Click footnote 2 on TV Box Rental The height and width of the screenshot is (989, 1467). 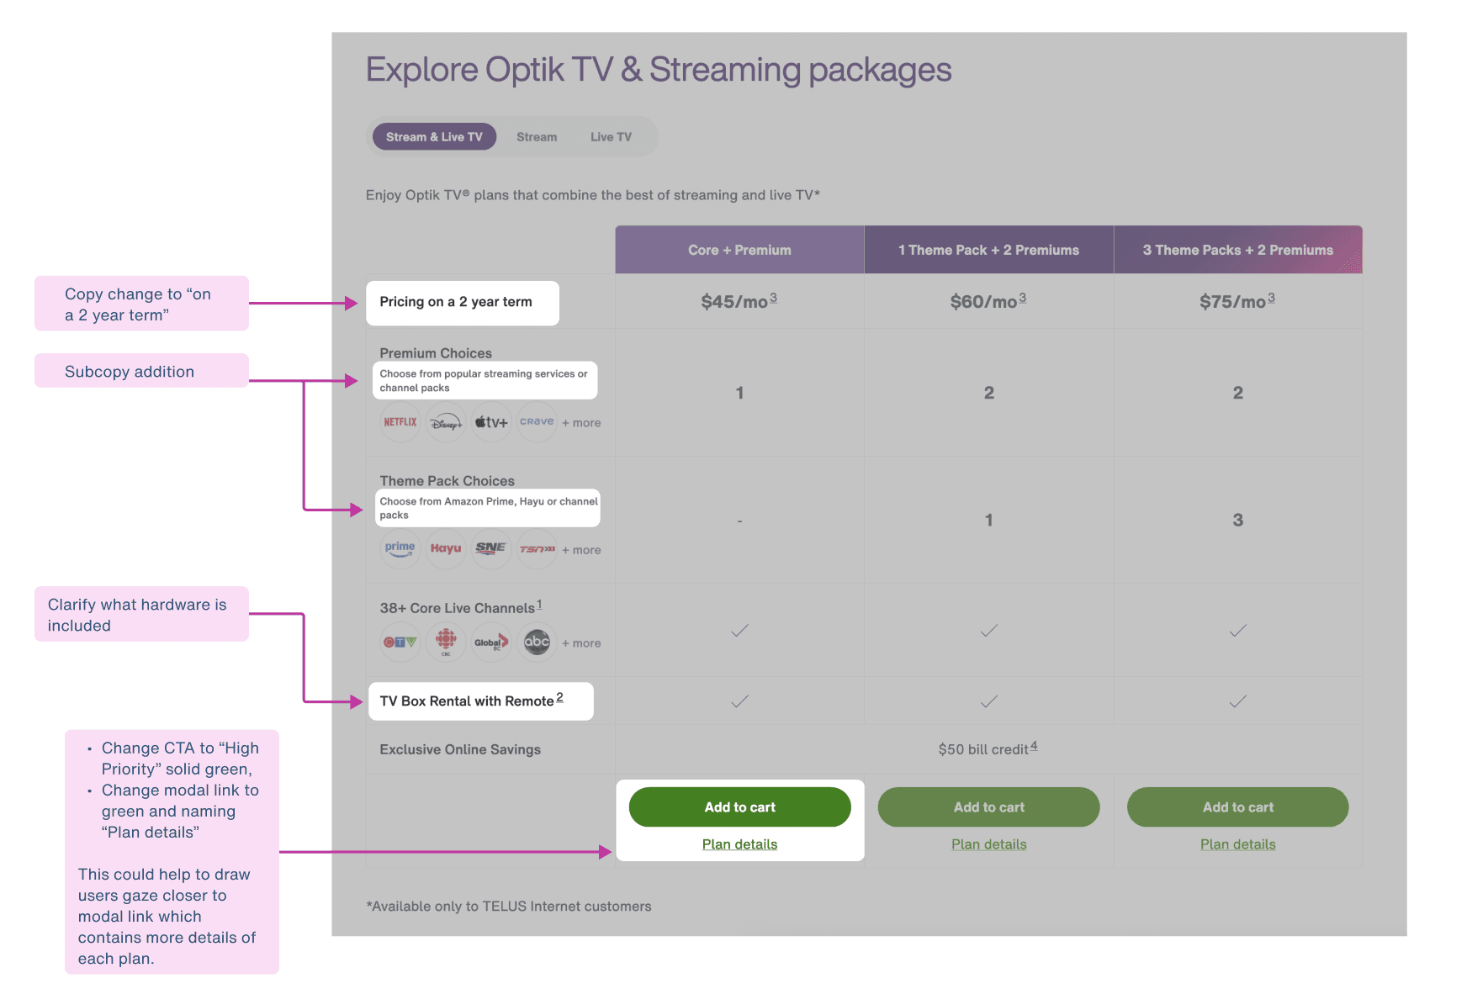560,697
